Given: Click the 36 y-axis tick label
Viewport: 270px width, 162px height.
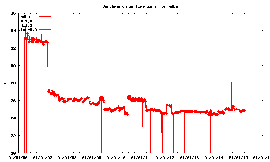Looking at the screenshot, I should pos(13,13).
